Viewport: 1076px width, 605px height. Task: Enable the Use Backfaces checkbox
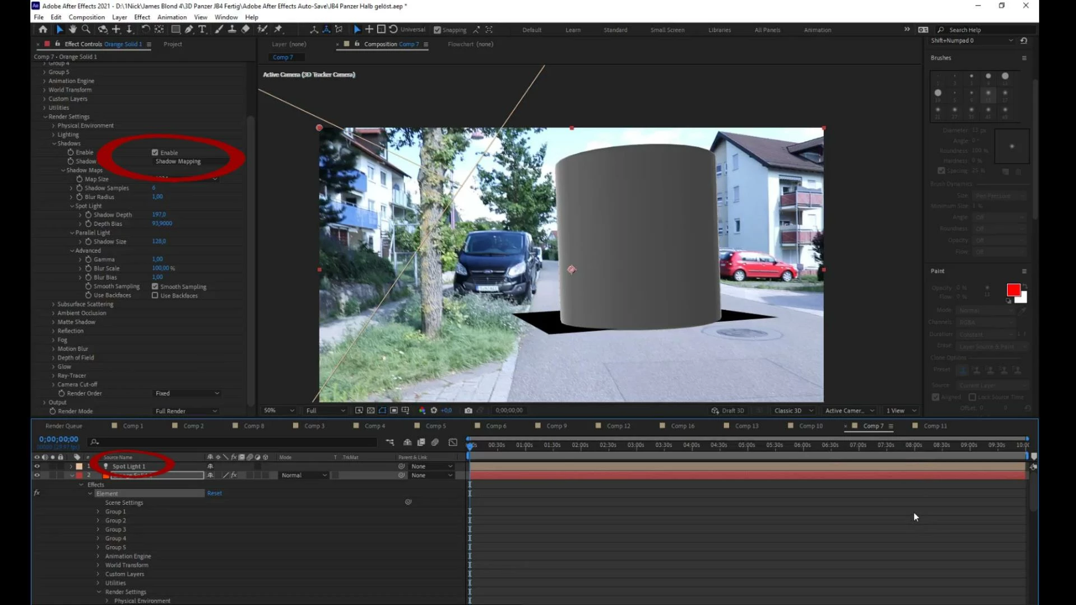tap(155, 296)
